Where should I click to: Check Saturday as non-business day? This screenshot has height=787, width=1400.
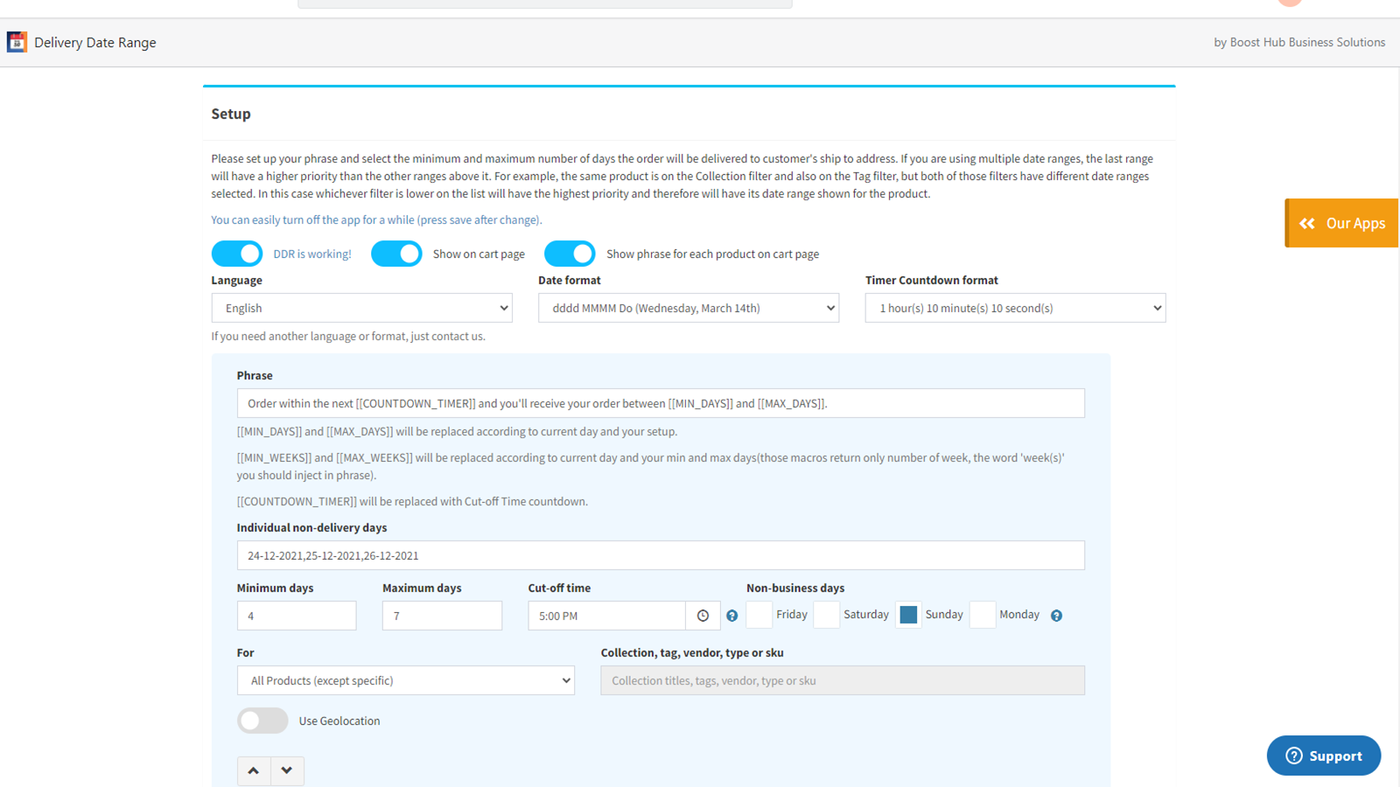[x=826, y=615]
